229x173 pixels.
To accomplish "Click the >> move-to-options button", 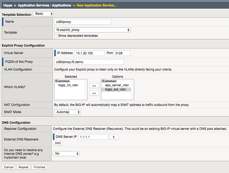I will coord(94,93).
